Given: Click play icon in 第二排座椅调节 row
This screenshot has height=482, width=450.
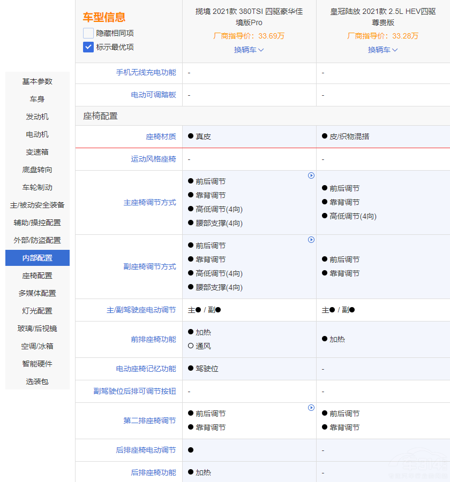Looking at the screenshot, I should point(311,408).
